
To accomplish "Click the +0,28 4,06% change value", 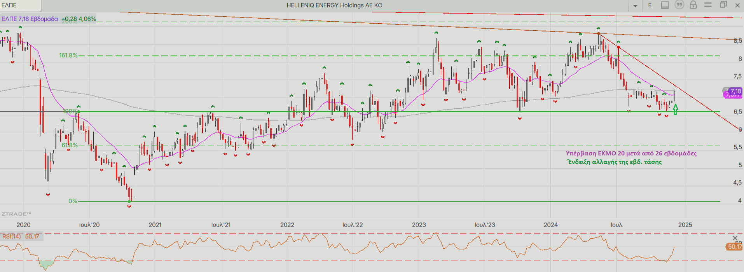I will (x=79, y=19).
